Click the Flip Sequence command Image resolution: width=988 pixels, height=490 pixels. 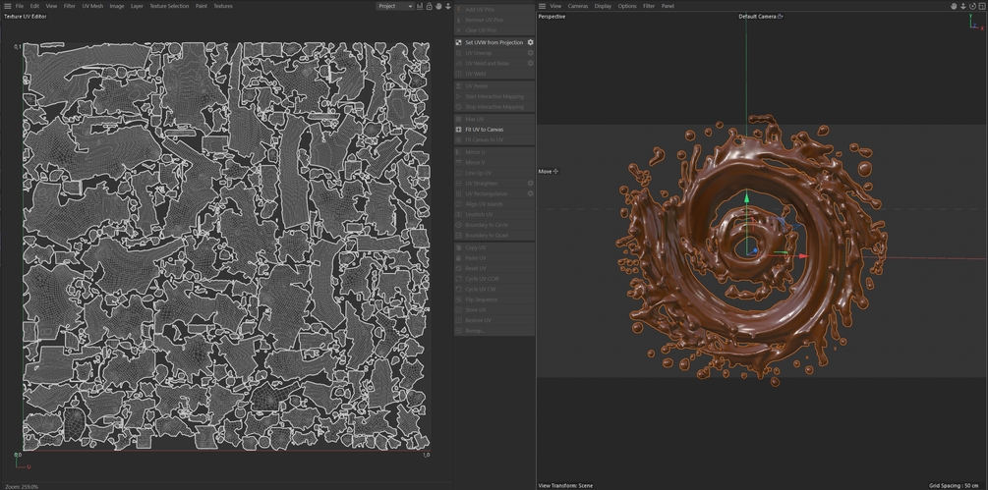494,299
